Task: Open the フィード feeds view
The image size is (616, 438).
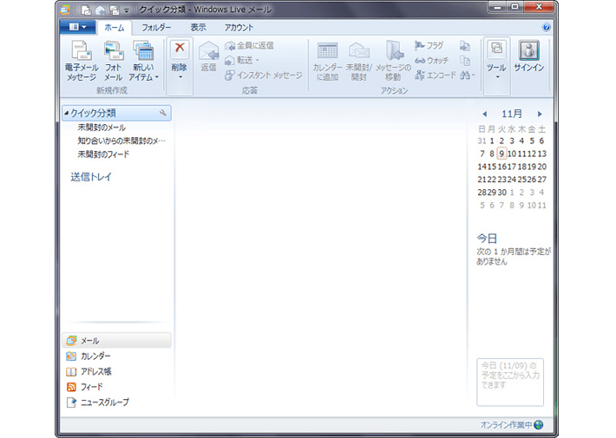Action: point(91,387)
